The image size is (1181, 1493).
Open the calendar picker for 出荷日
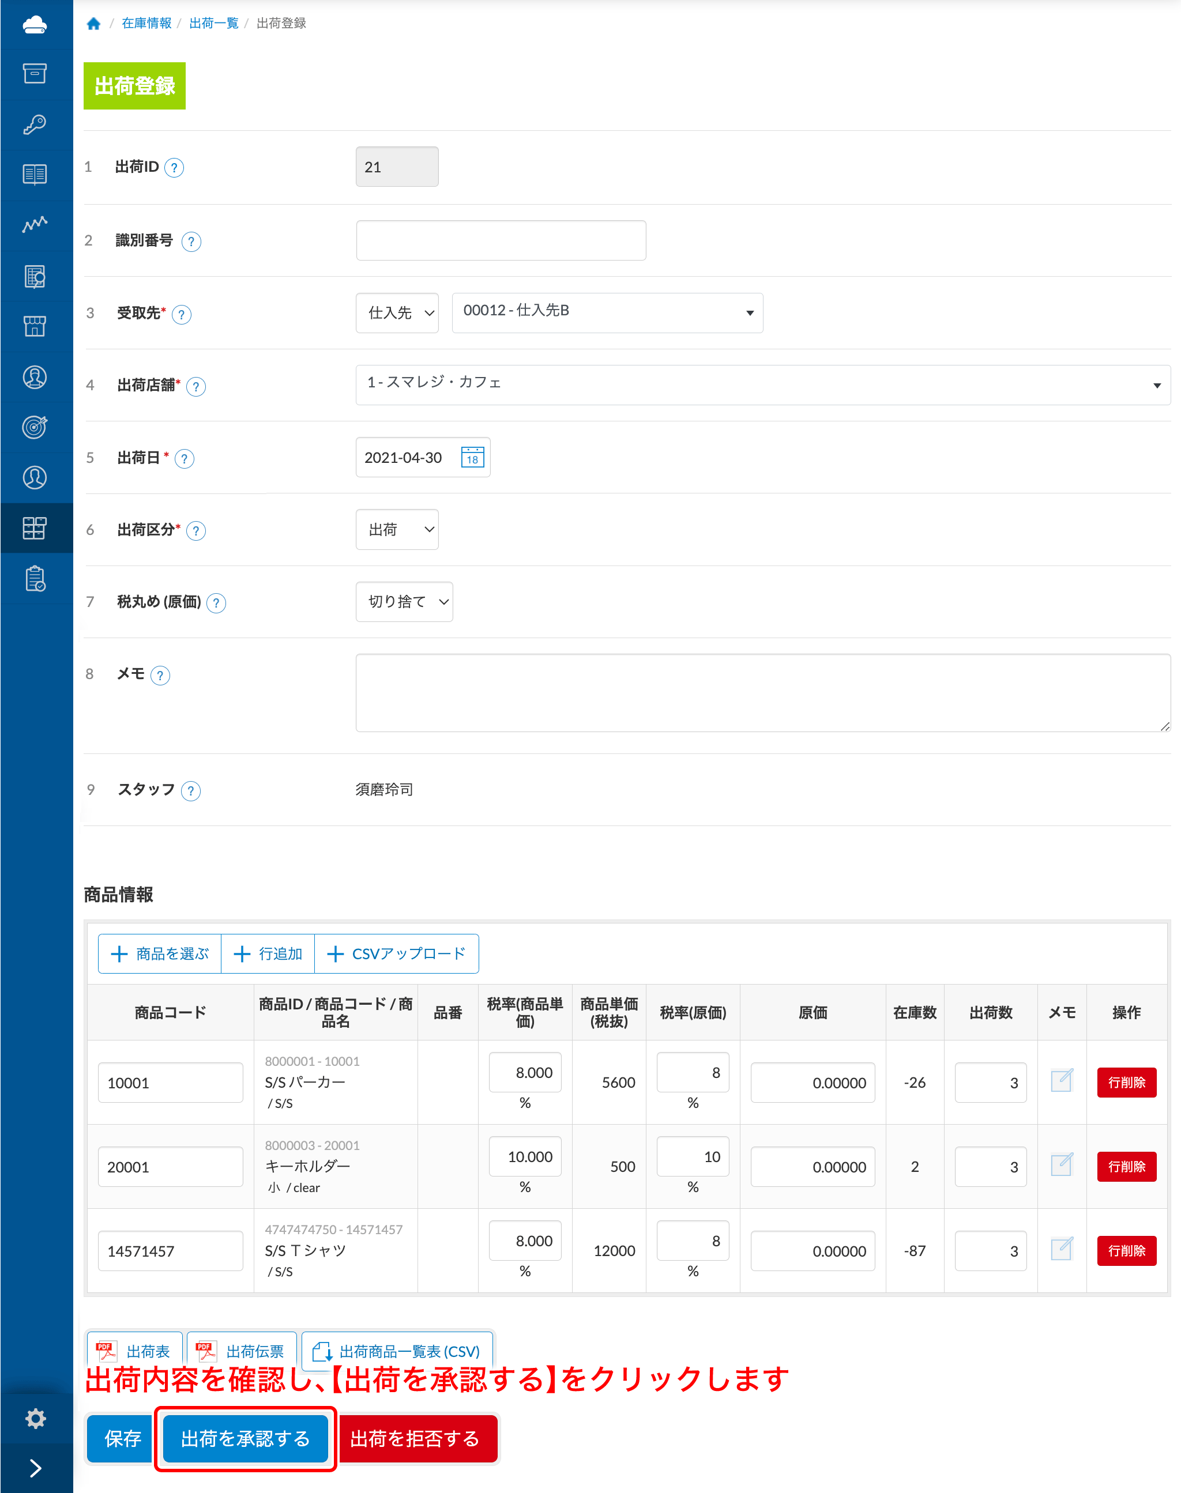pos(472,458)
